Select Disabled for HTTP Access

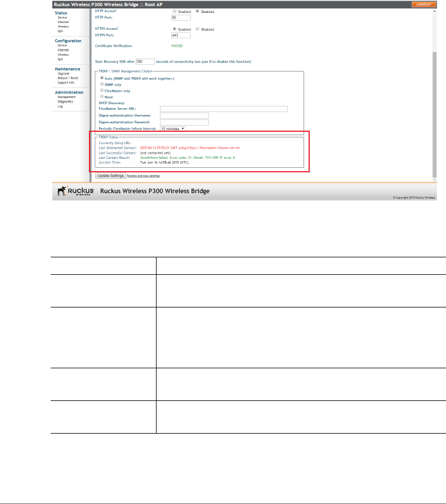tap(197, 11)
